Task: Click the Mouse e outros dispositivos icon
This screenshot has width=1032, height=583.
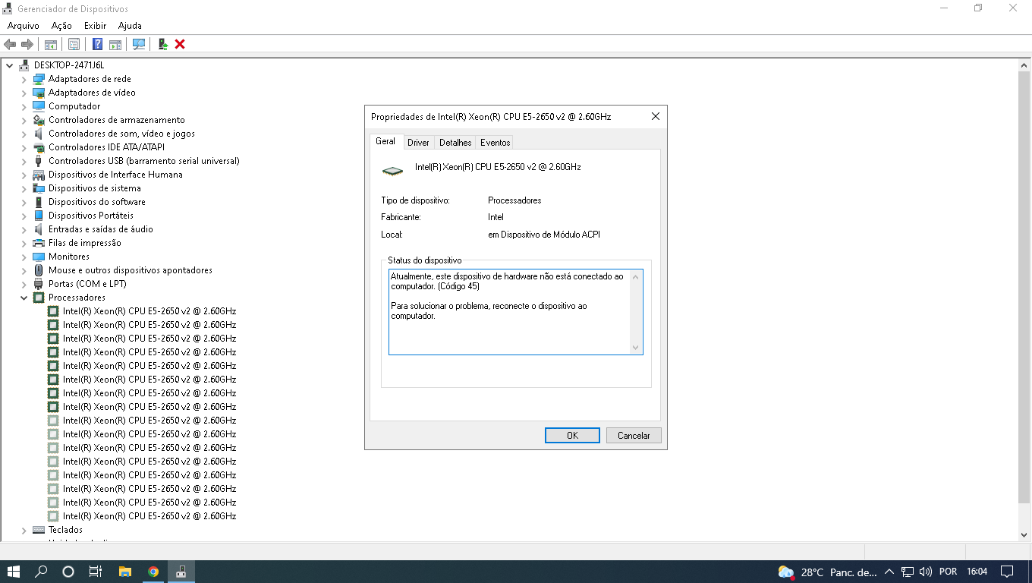Action: pyautogui.click(x=39, y=270)
